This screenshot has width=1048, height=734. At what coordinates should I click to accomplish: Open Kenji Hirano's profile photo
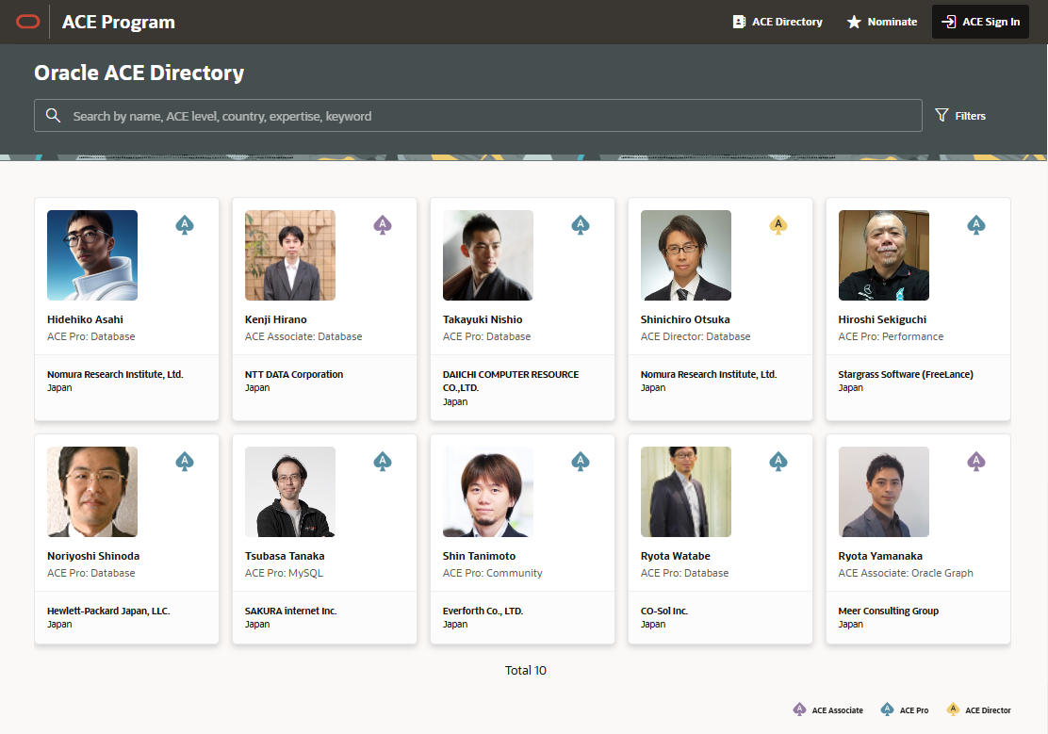(290, 255)
